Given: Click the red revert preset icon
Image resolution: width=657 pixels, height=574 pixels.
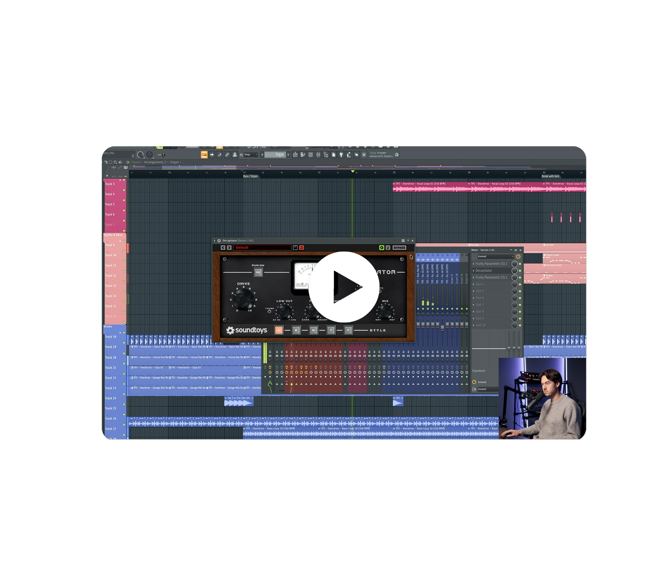Looking at the screenshot, I should pos(302,248).
